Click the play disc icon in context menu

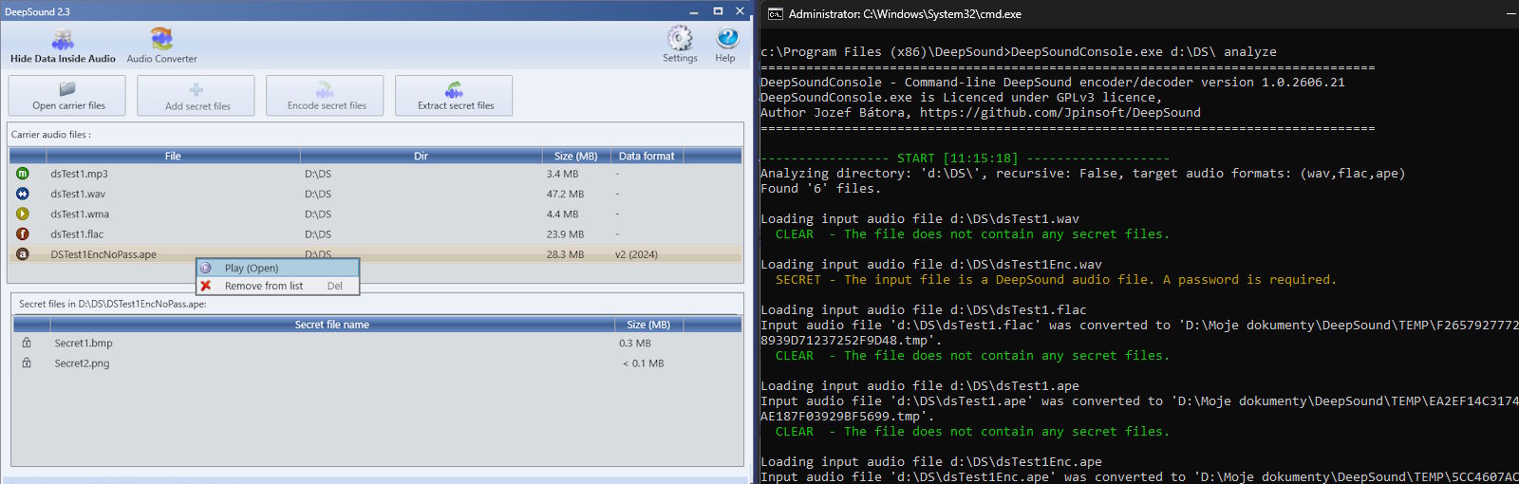coord(206,269)
